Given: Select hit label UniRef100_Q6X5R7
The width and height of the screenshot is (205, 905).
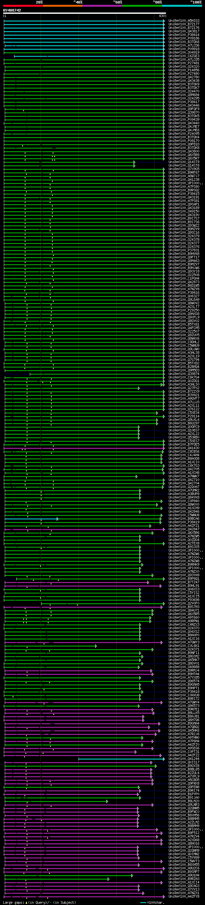Looking at the screenshot, I should (x=184, y=159).
